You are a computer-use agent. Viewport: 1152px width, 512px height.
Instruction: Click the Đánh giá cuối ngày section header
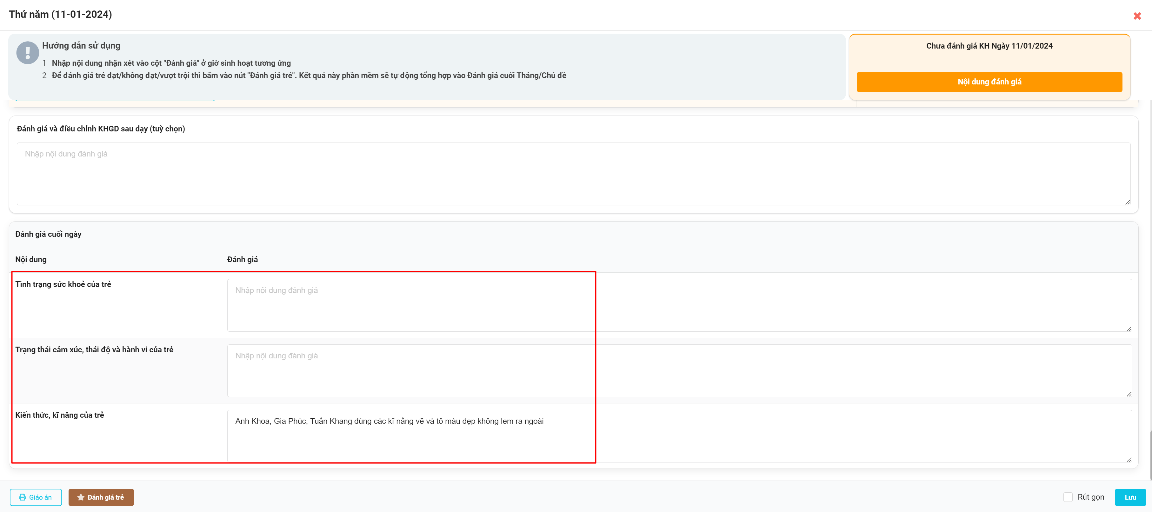point(48,234)
